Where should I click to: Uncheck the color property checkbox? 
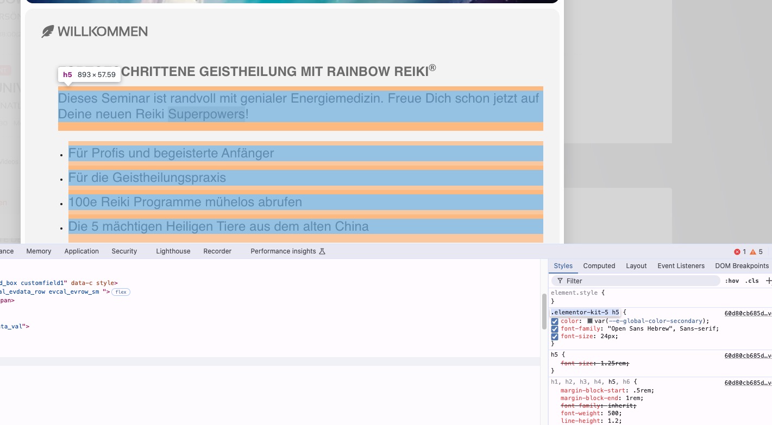pyautogui.click(x=555, y=321)
